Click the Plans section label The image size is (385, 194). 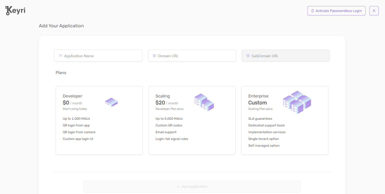(61, 73)
